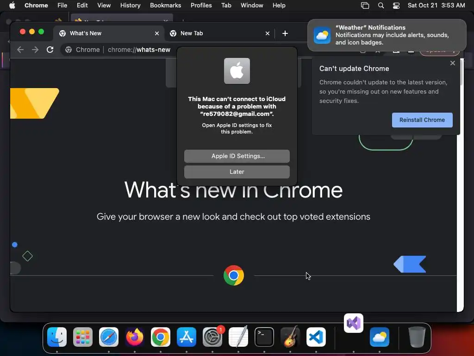Viewport: 474px width, 356px height.
Task: Close the What's New tab
Action: tap(157, 33)
